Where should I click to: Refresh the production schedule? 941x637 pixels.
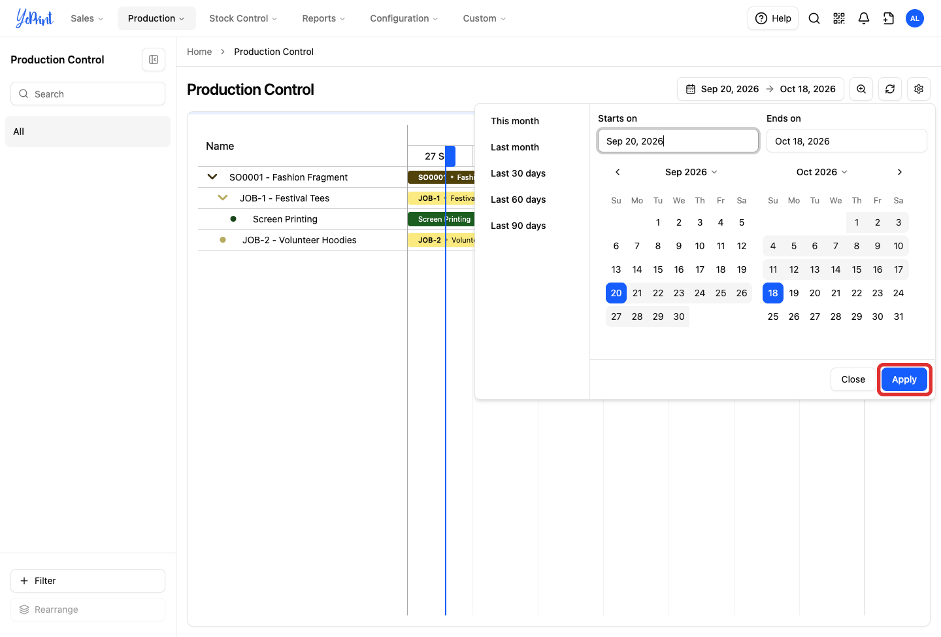[x=890, y=89]
